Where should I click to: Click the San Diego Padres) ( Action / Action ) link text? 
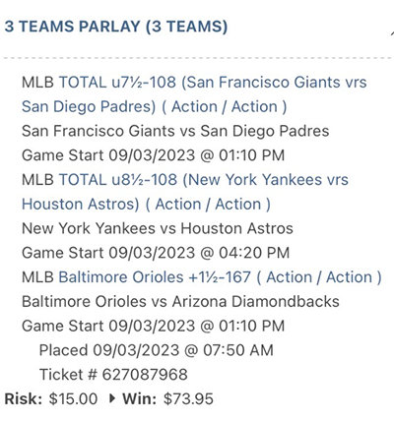coord(154,107)
